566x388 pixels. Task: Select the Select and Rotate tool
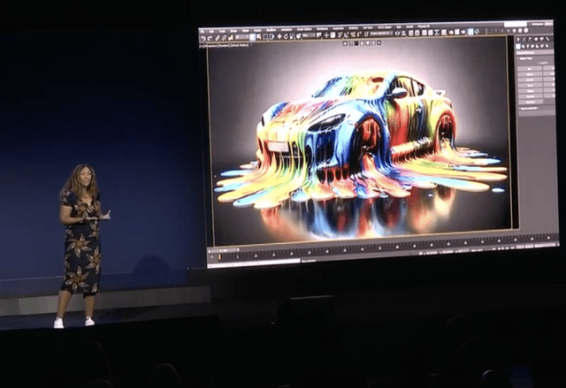coord(286,36)
